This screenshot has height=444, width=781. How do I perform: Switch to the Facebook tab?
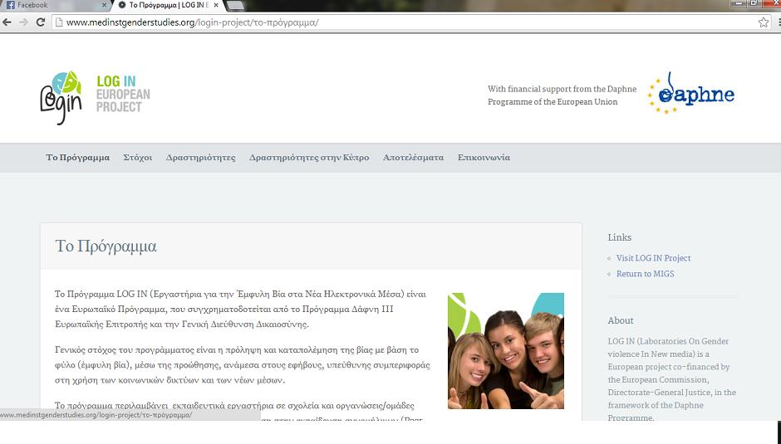(56, 5)
